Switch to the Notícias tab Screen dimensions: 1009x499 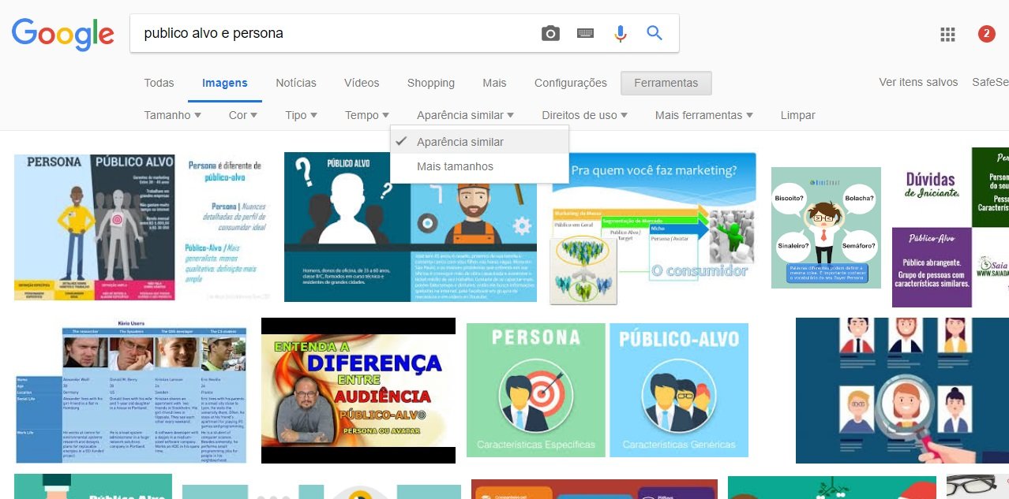tap(295, 83)
